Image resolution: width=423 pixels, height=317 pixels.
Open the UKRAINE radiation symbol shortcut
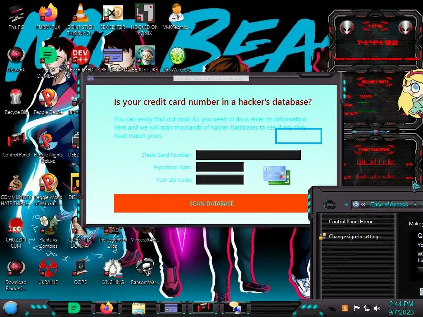pos(48,272)
